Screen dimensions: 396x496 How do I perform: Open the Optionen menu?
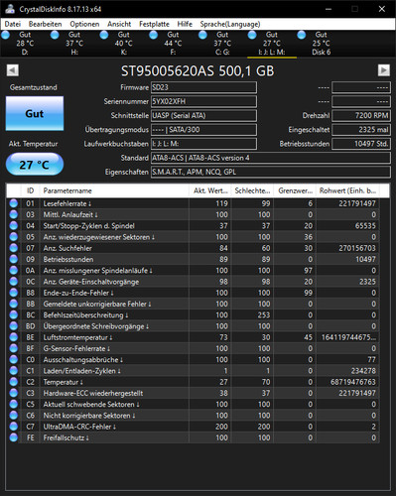(84, 24)
